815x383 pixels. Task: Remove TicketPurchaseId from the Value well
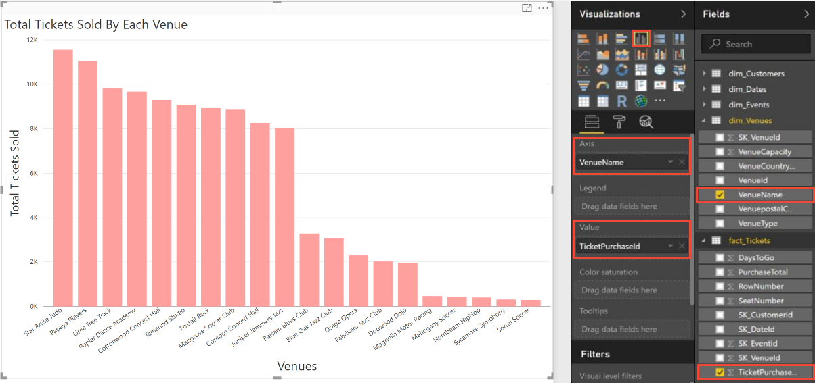682,247
